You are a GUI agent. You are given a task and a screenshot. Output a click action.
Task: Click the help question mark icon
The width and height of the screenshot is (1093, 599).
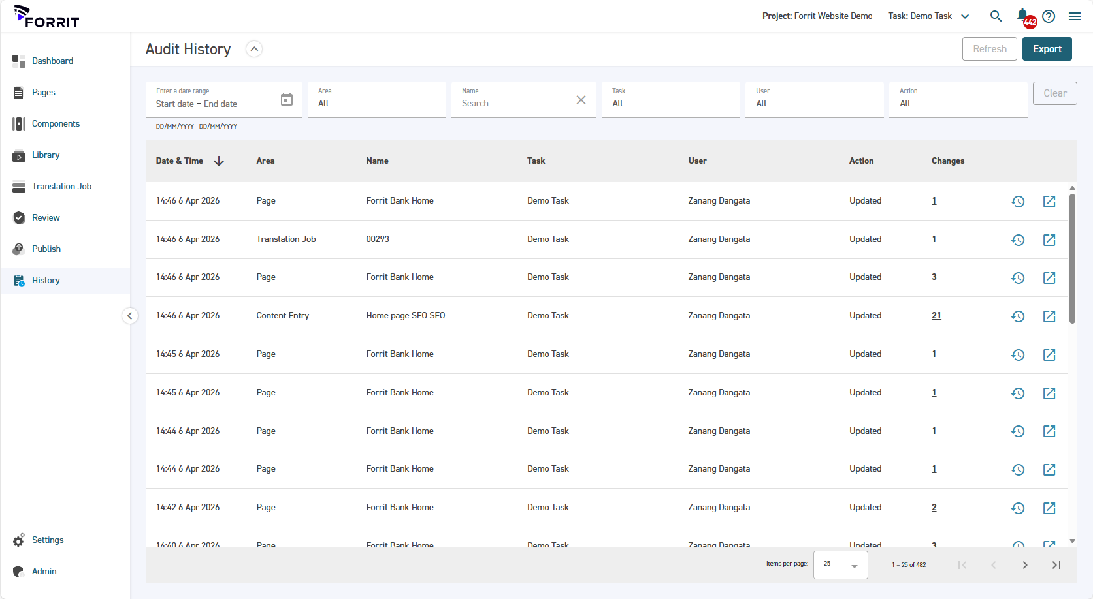tap(1049, 16)
